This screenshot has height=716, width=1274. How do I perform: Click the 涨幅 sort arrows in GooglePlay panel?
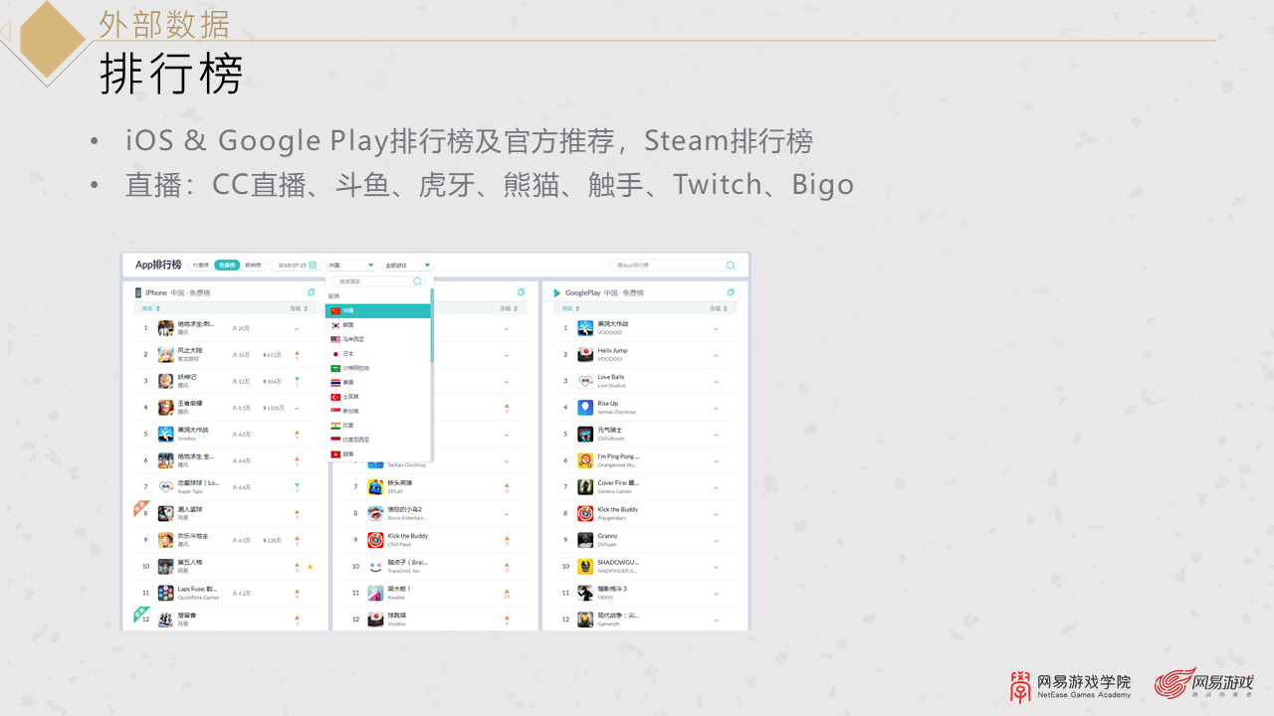point(725,308)
